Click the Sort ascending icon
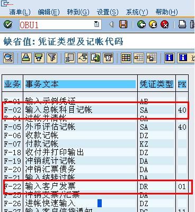This screenshot has height=212, width=195. (26, 58)
